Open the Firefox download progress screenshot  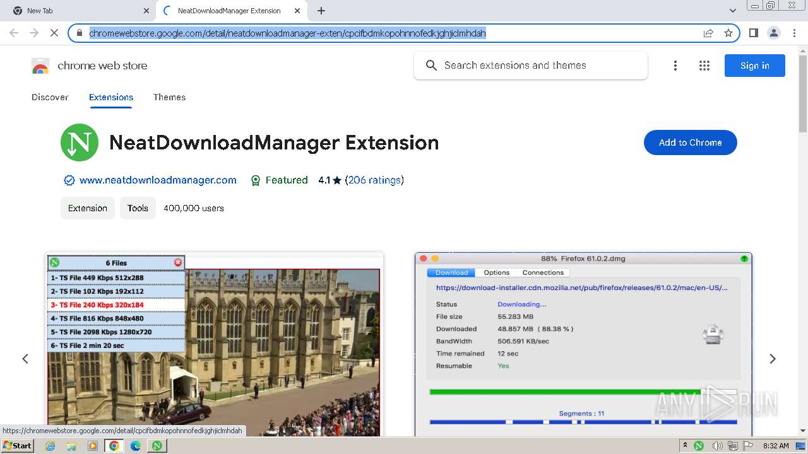583,344
